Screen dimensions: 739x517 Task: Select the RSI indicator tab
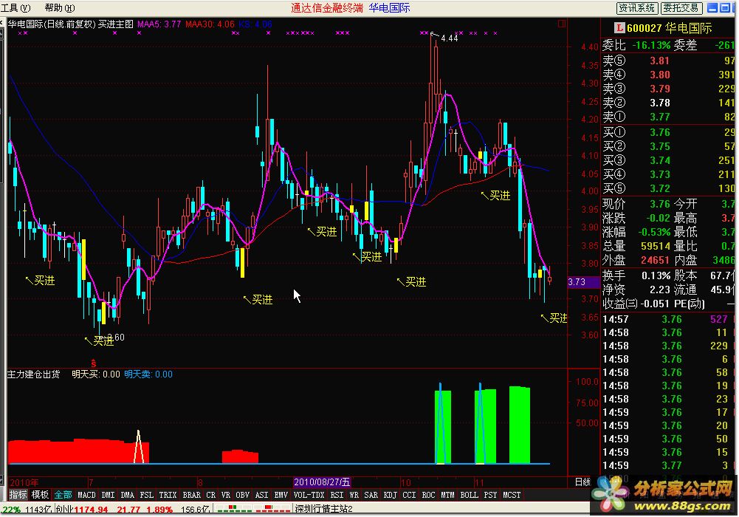pyautogui.click(x=337, y=495)
